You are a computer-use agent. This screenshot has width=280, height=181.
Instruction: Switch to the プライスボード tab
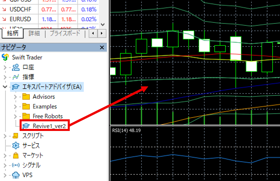tap(65, 33)
